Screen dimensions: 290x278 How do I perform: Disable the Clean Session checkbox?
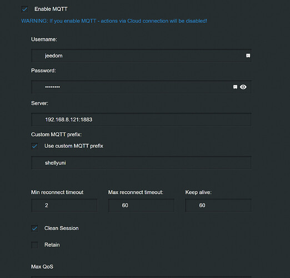[x=34, y=229]
